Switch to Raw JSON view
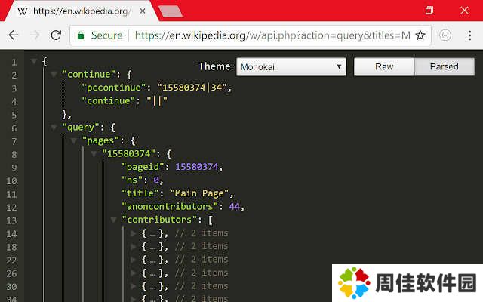Viewport: 483px width, 302px height. pyautogui.click(x=384, y=66)
